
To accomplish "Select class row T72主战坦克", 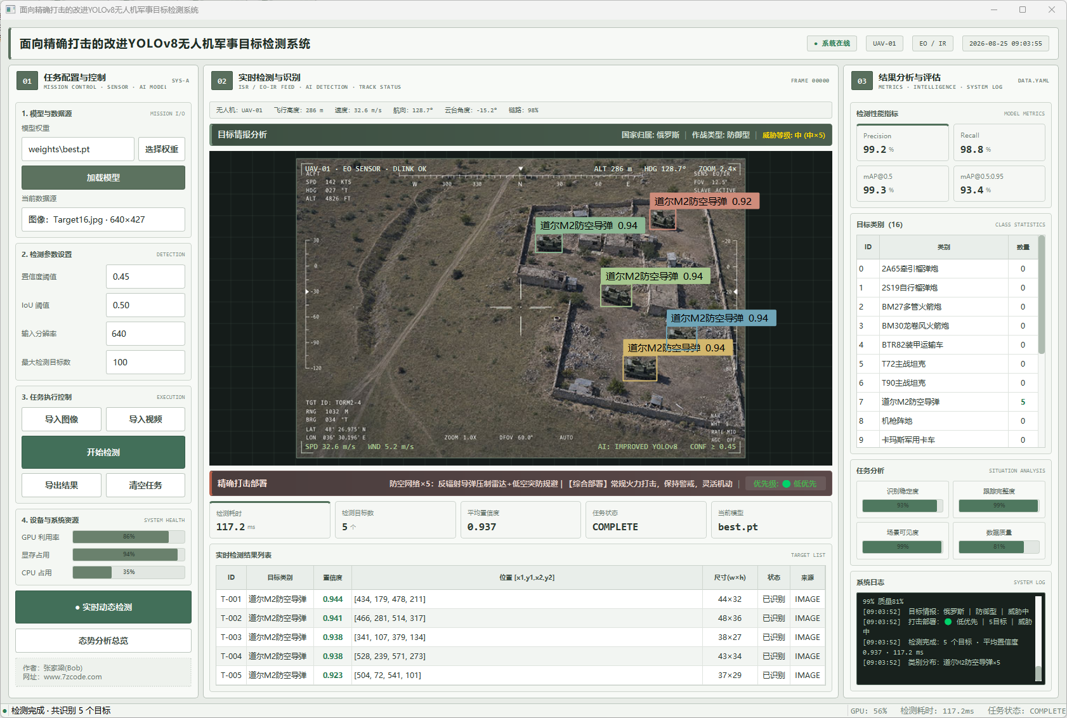I will coord(947,363).
